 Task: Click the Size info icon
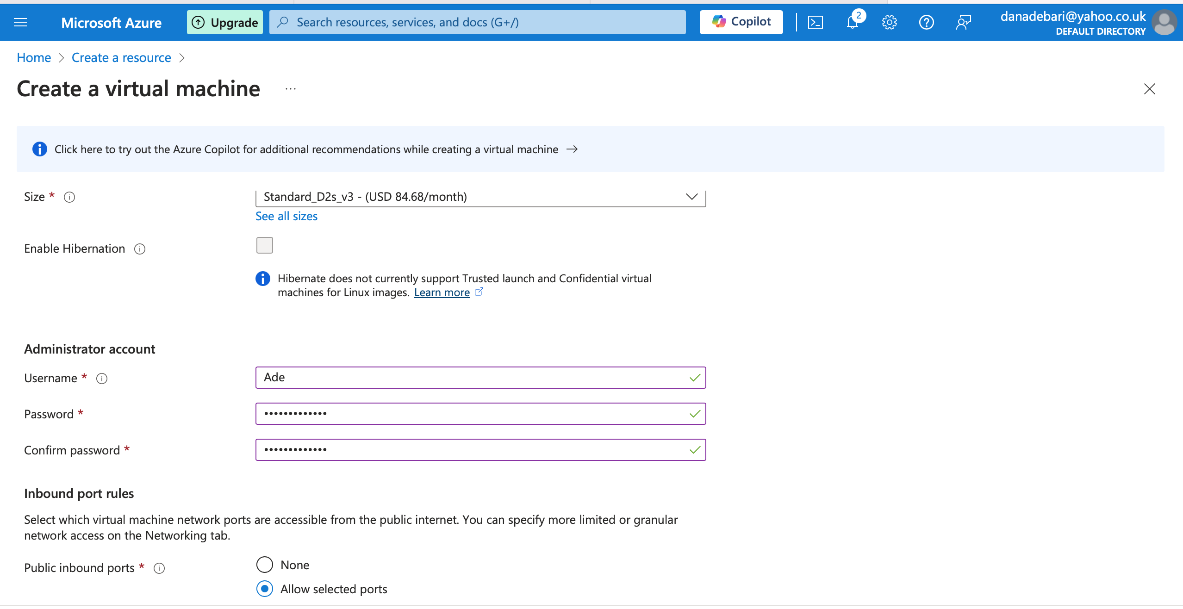click(x=69, y=197)
